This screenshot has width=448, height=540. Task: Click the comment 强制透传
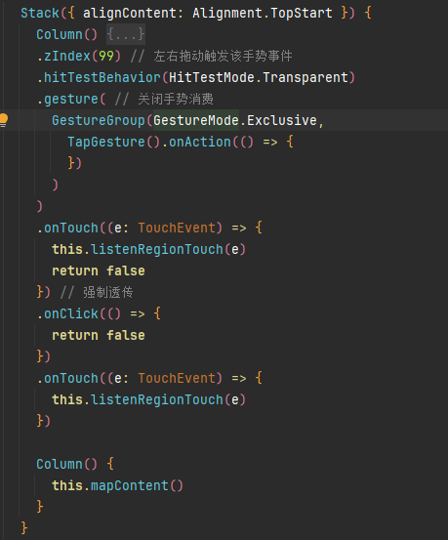107,292
